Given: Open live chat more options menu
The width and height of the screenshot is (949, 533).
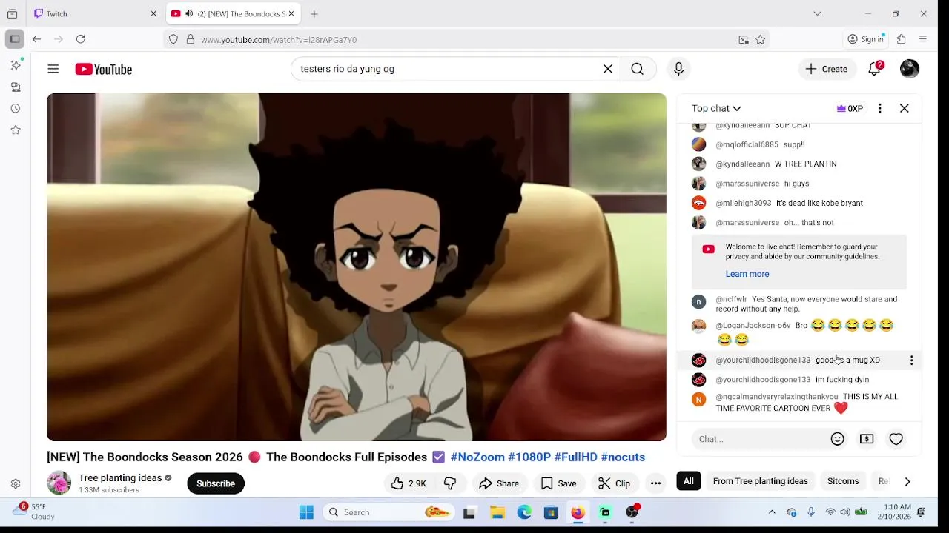Looking at the screenshot, I should pos(880,108).
